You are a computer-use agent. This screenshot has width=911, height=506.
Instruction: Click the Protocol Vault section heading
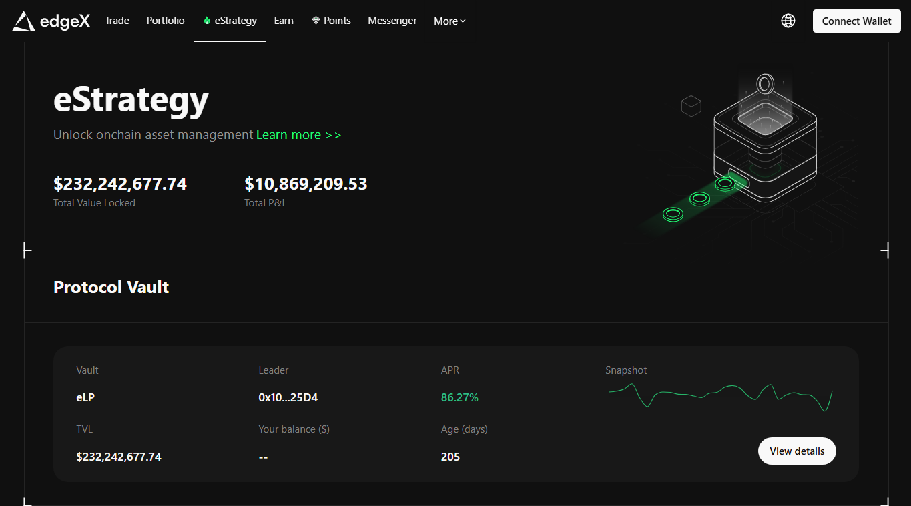(111, 287)
